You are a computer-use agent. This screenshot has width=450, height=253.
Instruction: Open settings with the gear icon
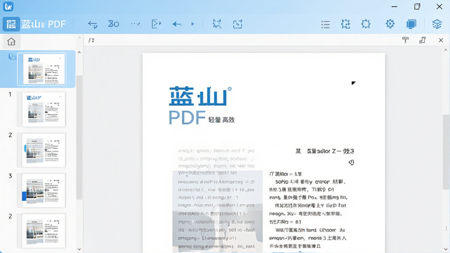[x=390, y=24]
